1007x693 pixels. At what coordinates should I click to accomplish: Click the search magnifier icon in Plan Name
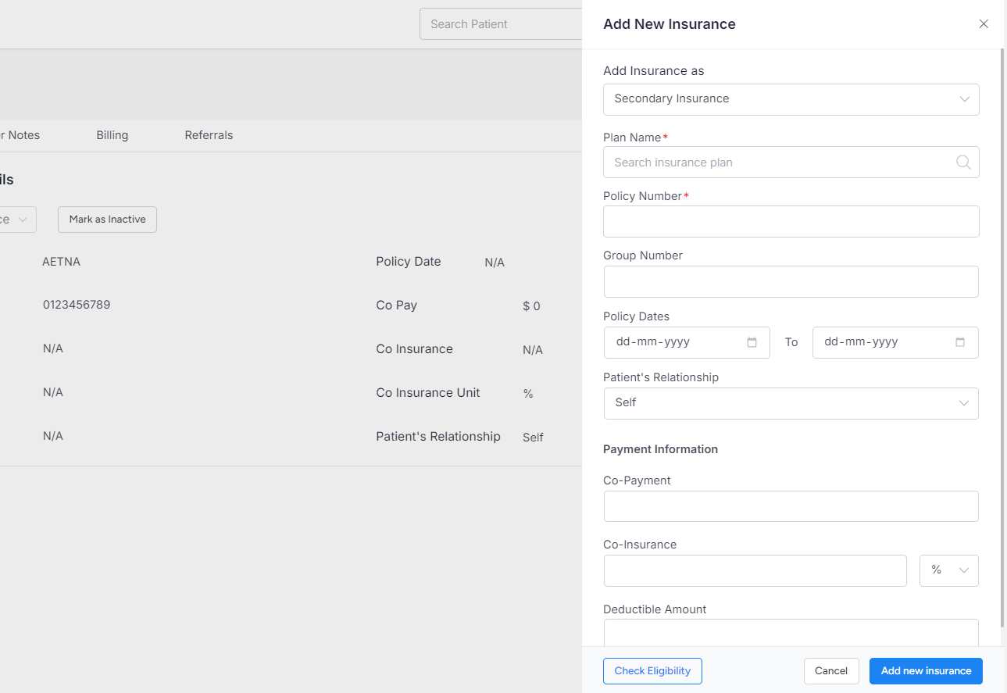[963, 163]
